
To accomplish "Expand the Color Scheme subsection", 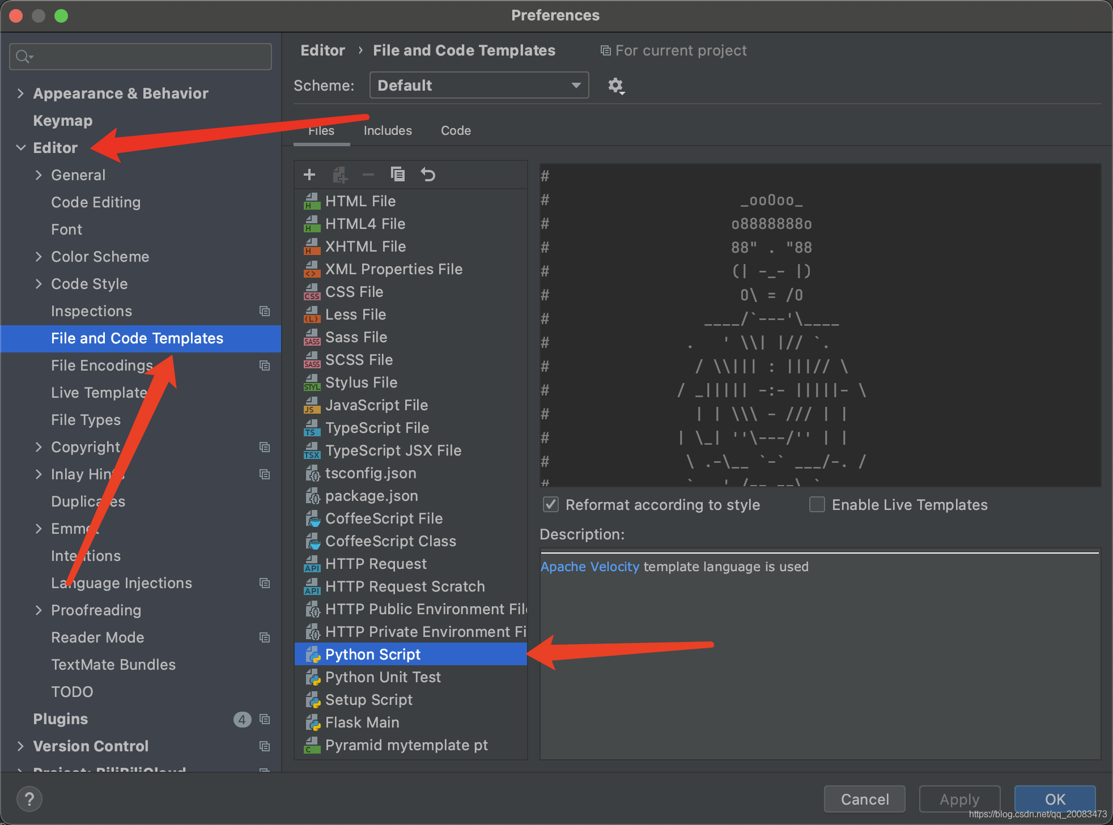I will pyautogui.click(x=39, y=257).
